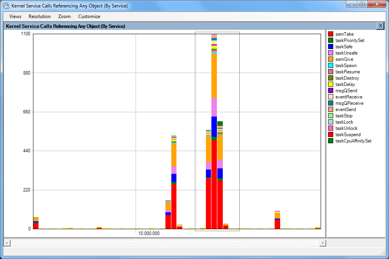This screenshot has width=389, height=259.
Task: Click the semTake red legend swatch
Action: tap(331, 34)
